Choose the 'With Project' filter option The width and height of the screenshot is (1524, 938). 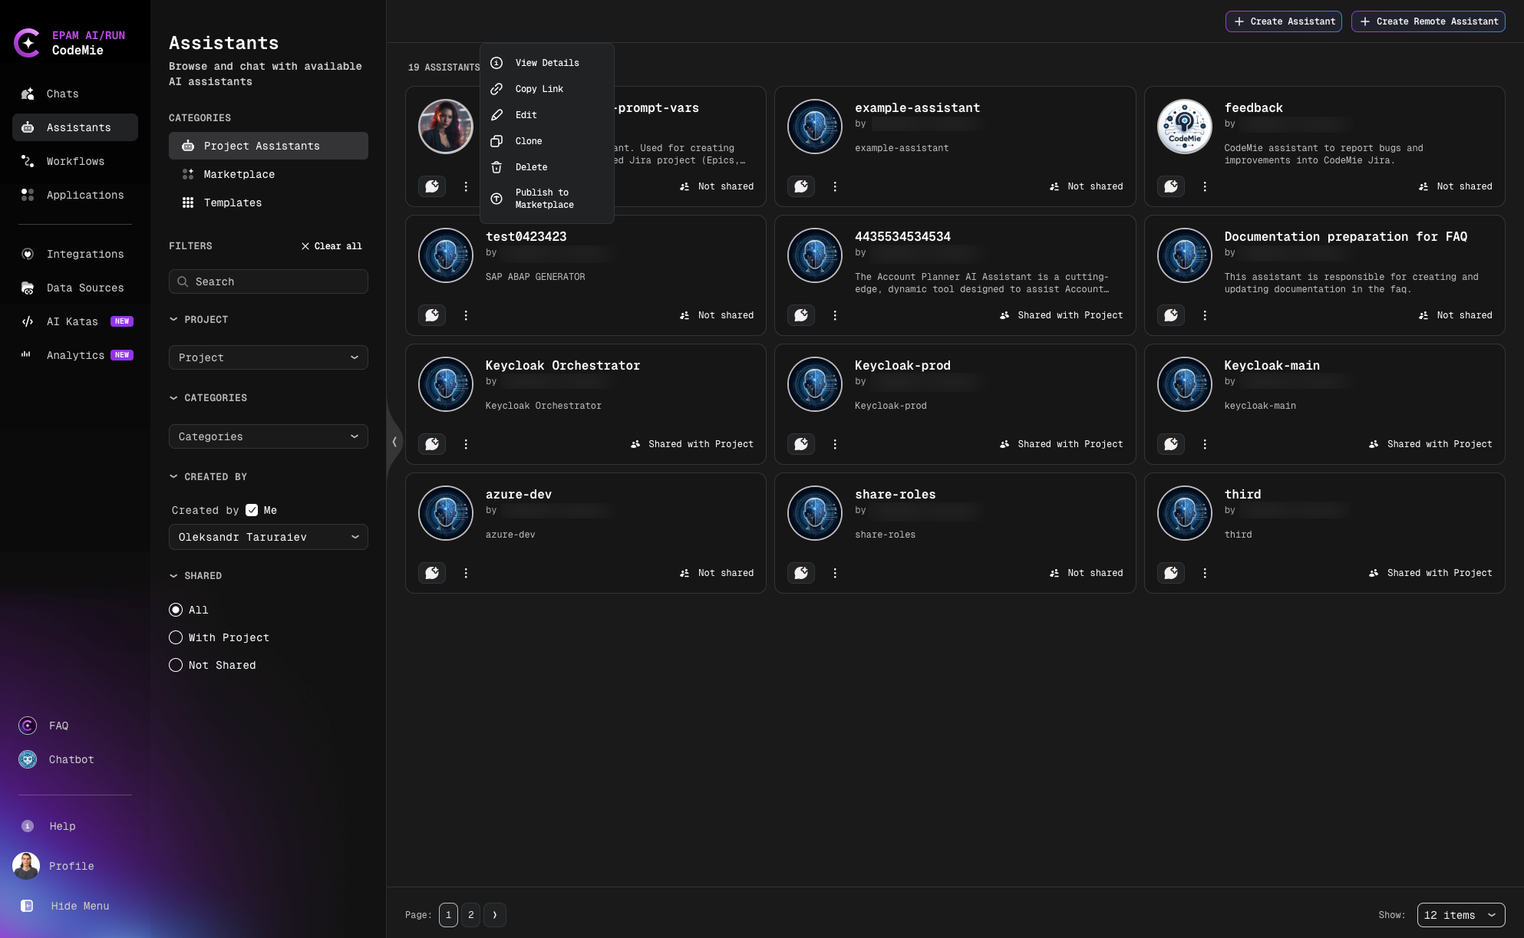click(176, 637)
